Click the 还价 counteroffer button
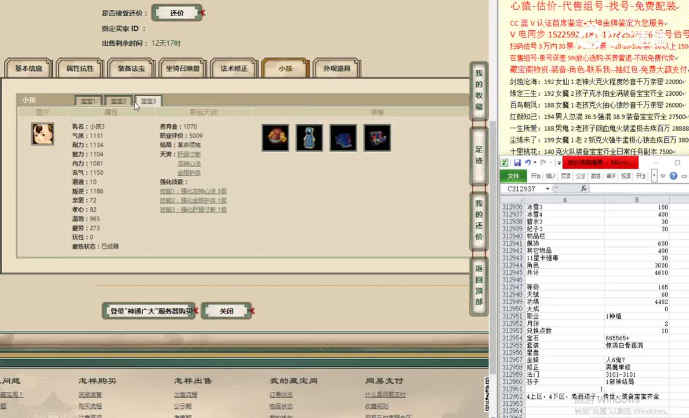This screenshot has height=418, width=689. pos(177,12)
